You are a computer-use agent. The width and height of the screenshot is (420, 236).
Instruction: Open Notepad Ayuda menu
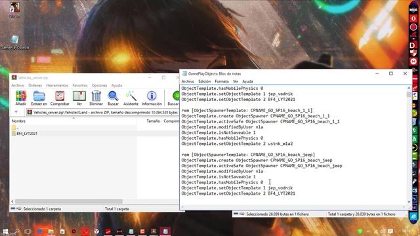click(247, 81)
